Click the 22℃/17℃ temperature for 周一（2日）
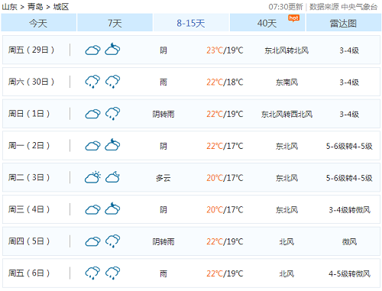 tap(225, 146)
